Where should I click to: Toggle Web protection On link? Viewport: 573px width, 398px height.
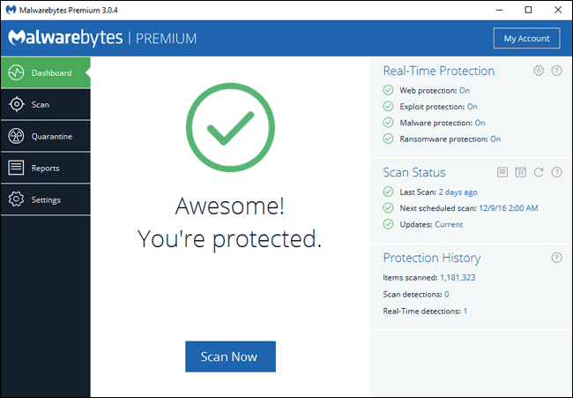coord(465,90)
